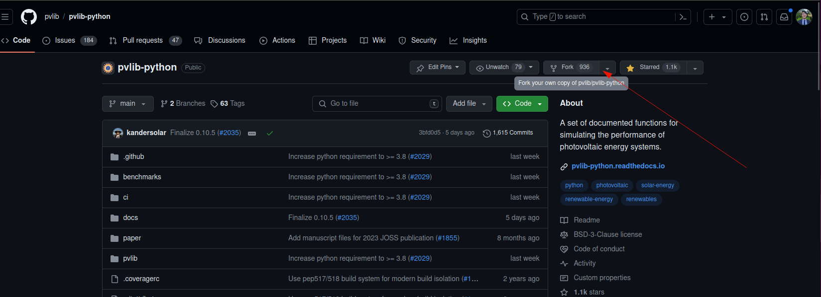Click the Go to file input
Screen dimensions: 821x297
click(x=377, y=104)
